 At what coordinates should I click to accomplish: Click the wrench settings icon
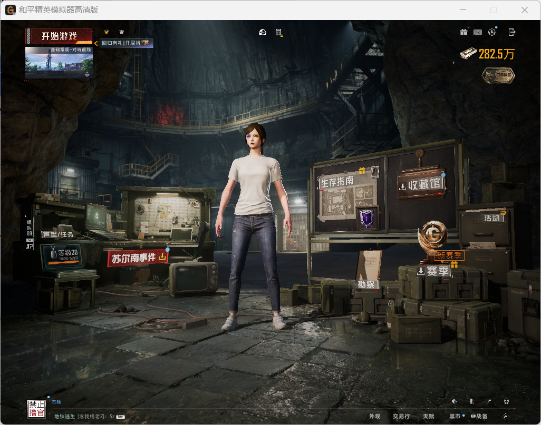coord(489,401)
